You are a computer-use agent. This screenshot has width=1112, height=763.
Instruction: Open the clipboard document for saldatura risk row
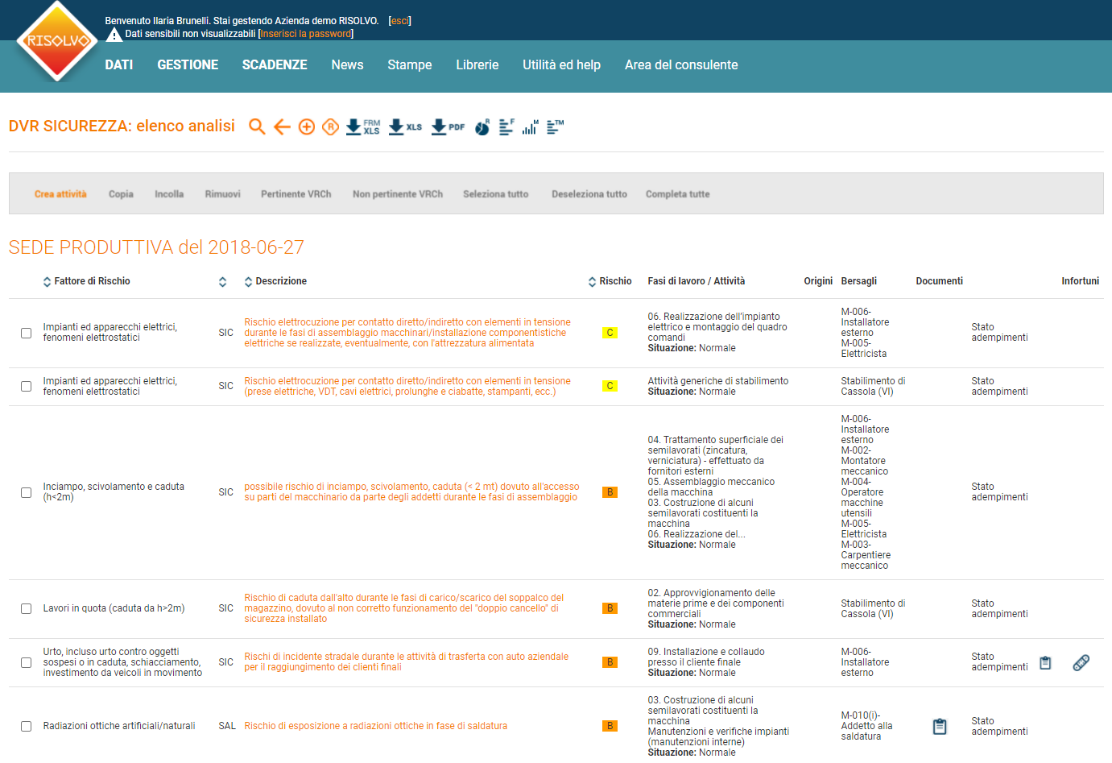pyautogui.click(x=940, y=726)
